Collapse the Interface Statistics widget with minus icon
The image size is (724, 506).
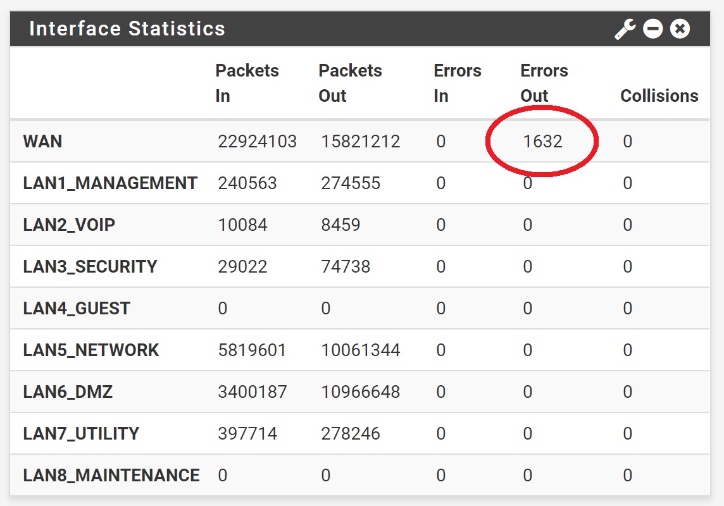[652, 29]
